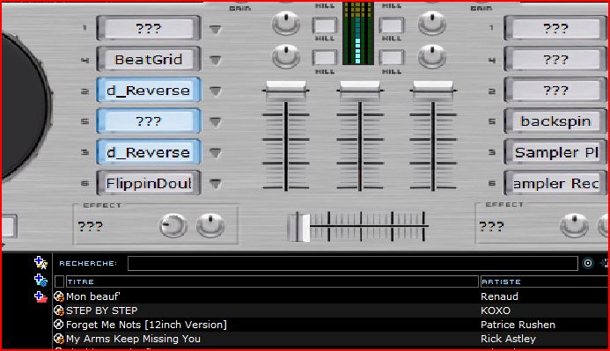
Task: Open dropdown arrow beside left slot 1
Action: click(x=216, y=29)
